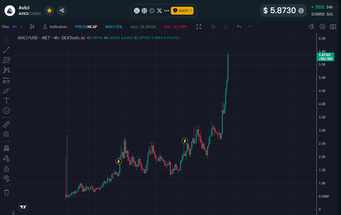
Task: Click the price info icon beside $5.8730
Action: point(301,11)
